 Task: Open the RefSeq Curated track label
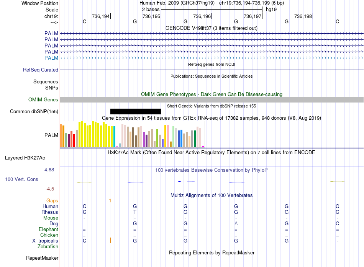point(41,70)
